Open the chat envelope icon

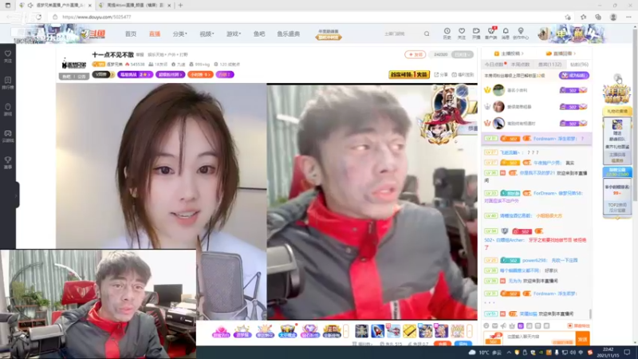click(x=494, y=325)
